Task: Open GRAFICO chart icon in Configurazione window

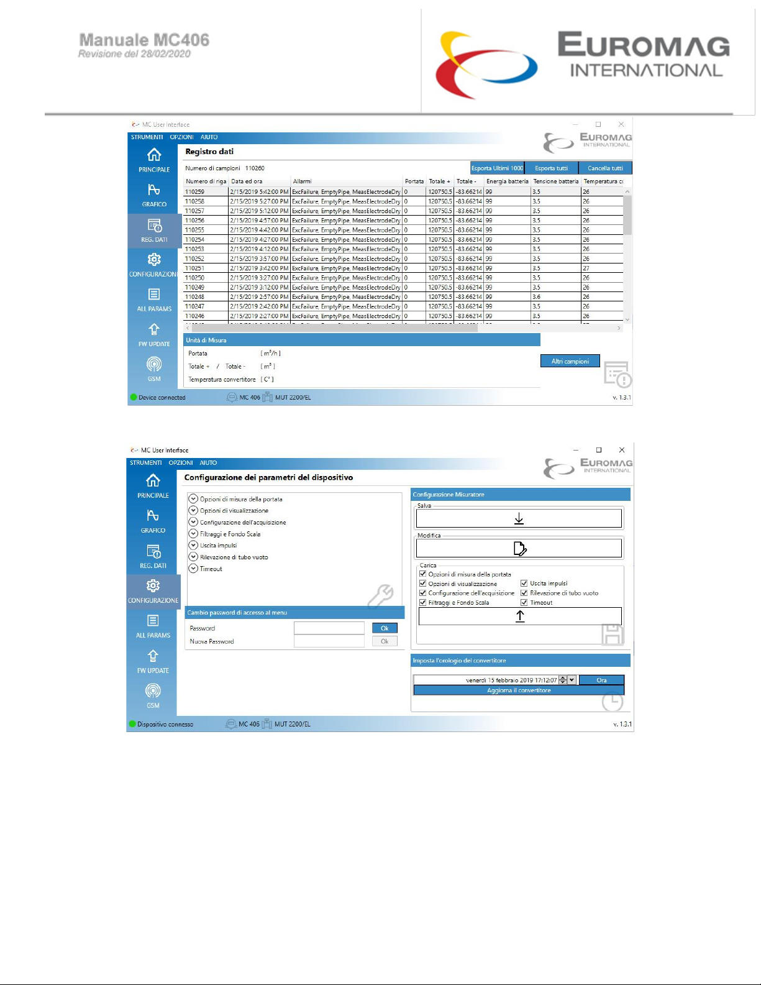Action: (153, 515)
